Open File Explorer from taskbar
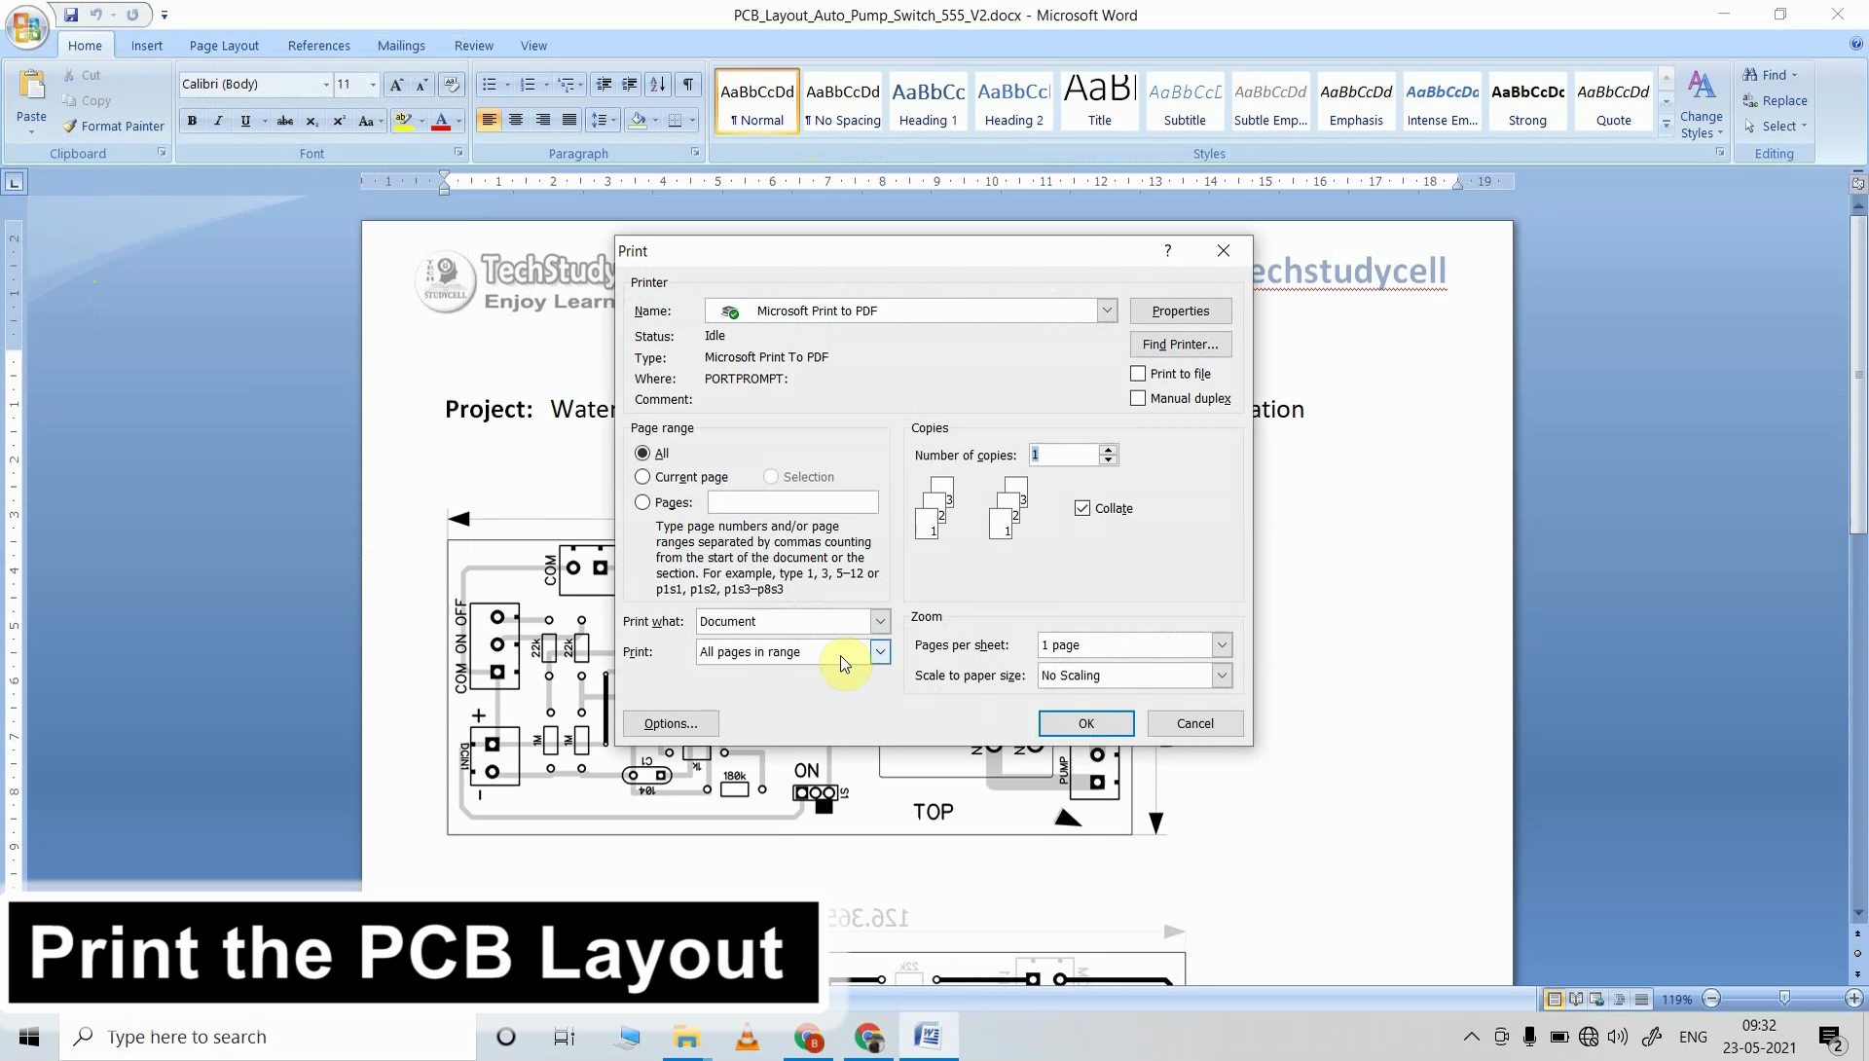 686,1037
